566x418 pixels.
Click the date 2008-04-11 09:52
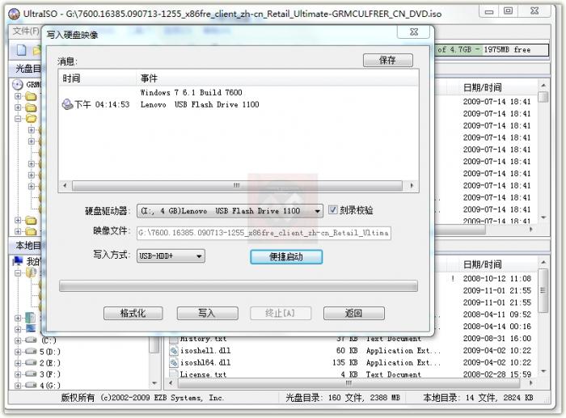tap(497, 315)
